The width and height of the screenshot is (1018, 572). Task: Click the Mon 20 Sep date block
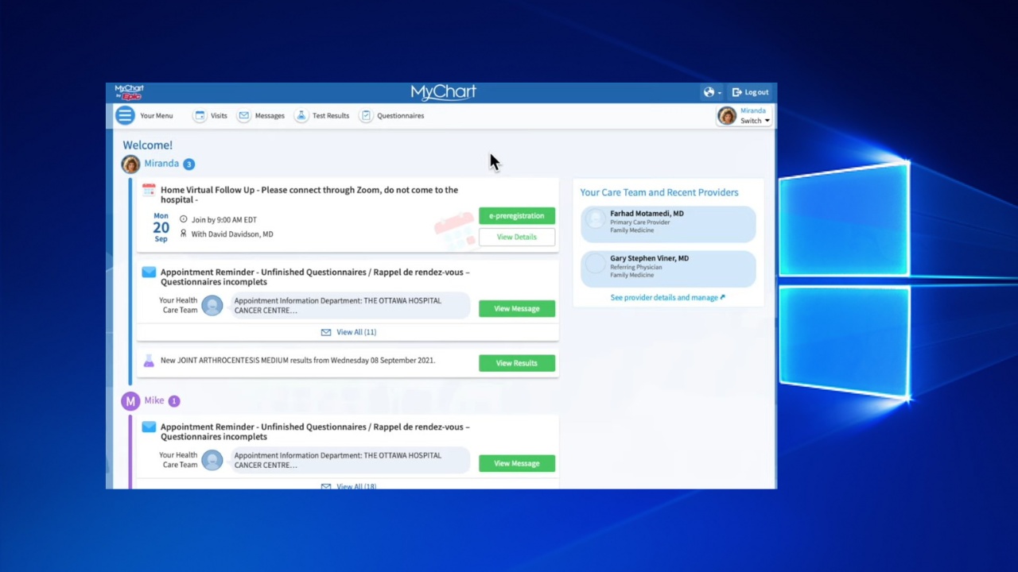pos(161,227)
